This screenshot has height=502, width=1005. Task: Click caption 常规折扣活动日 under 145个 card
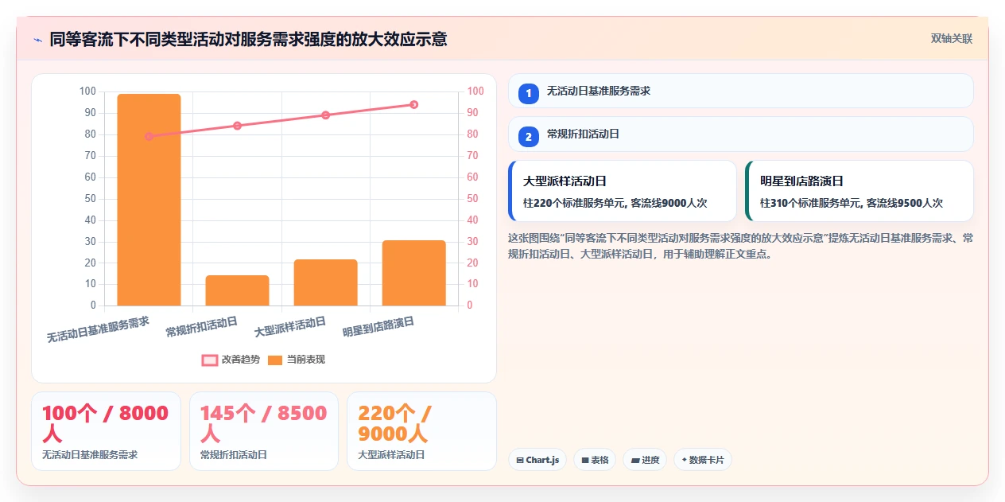click(x=234, y=455)
